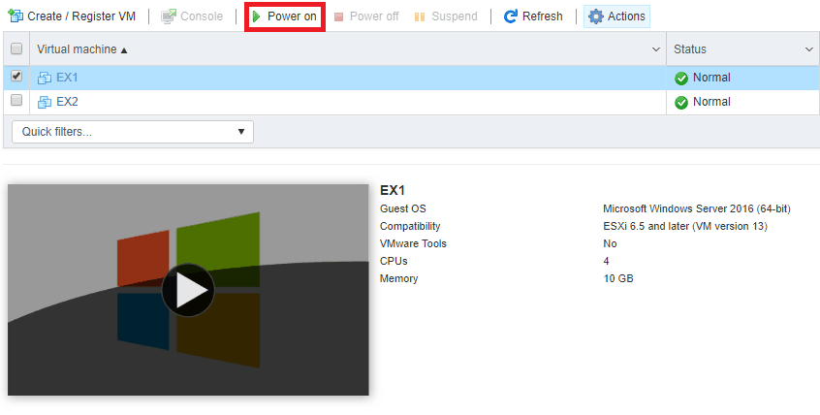
Task: Open the Actions gear menu
Action: pos(616,16)
